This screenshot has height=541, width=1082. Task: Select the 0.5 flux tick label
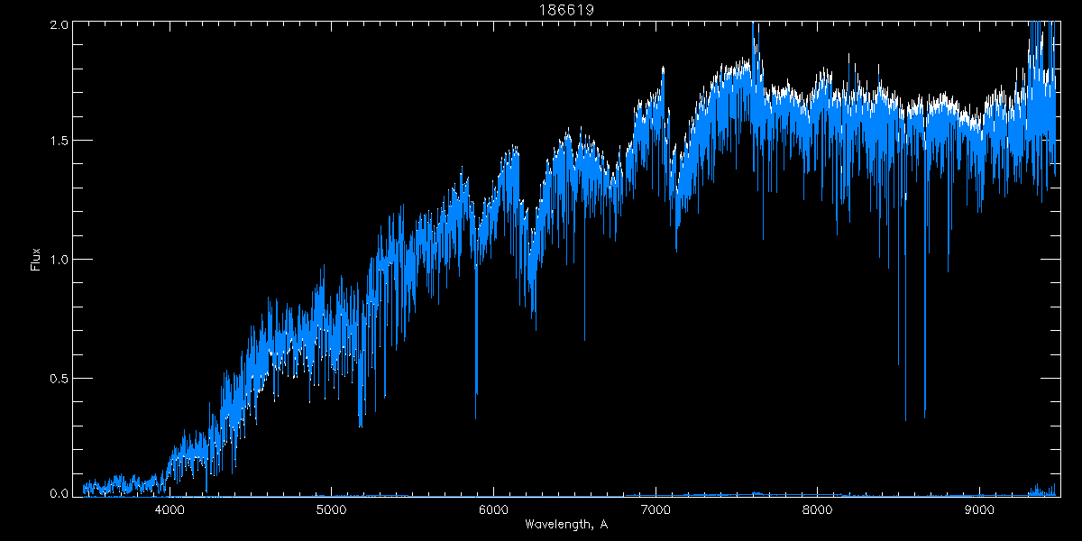60,378
